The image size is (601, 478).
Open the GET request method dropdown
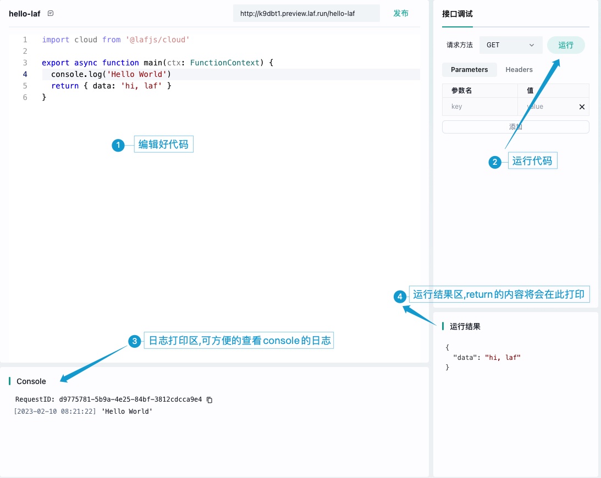(x=510, y=45)
